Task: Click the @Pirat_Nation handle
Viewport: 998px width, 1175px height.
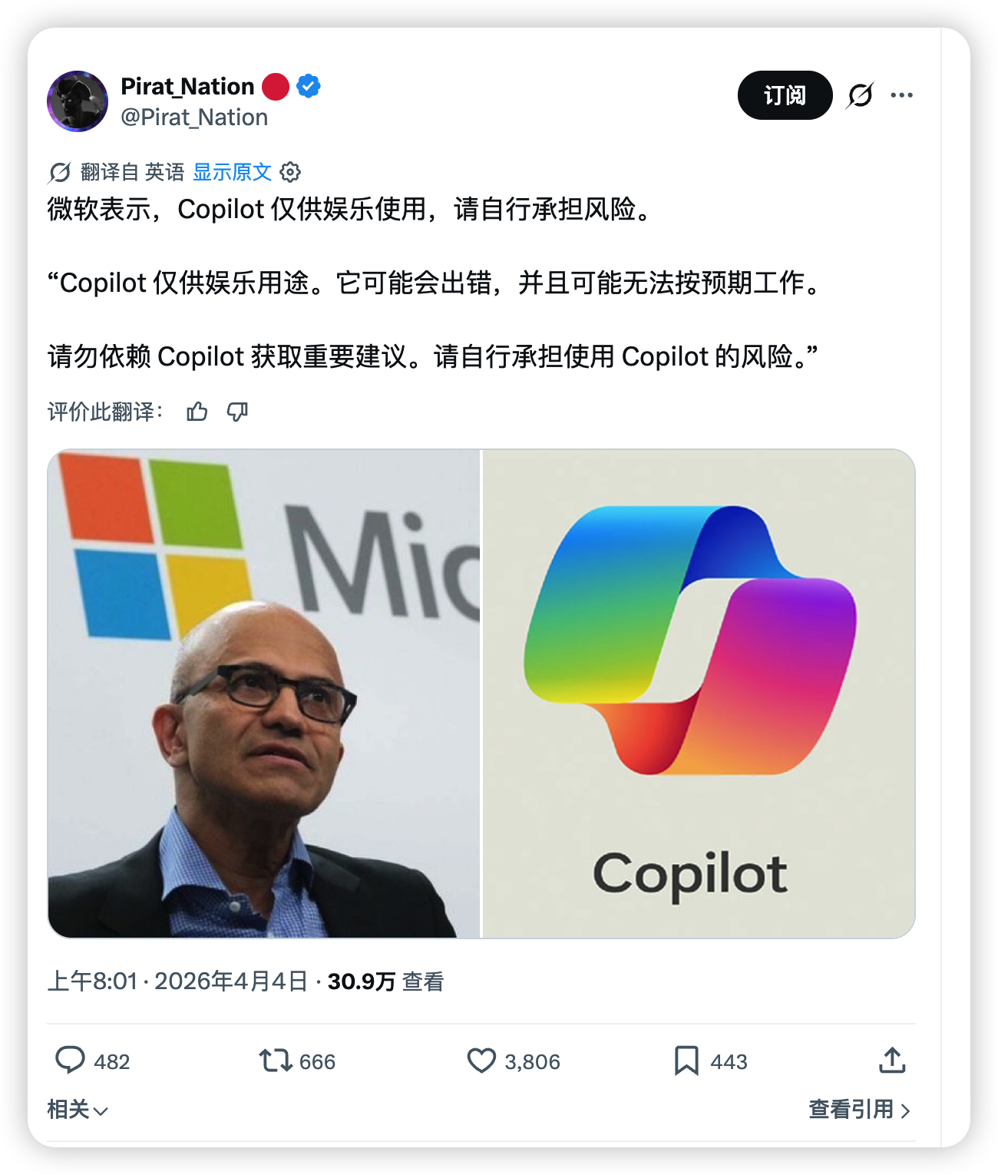Action: 194,118
